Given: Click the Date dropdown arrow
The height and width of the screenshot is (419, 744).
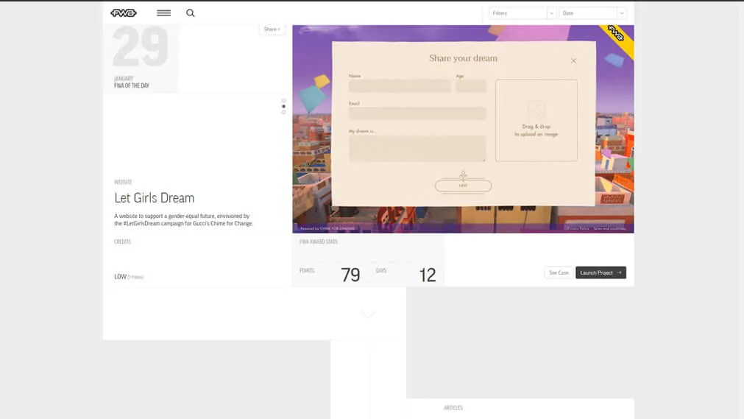Looking at the screenshot, I should (622, 13).
